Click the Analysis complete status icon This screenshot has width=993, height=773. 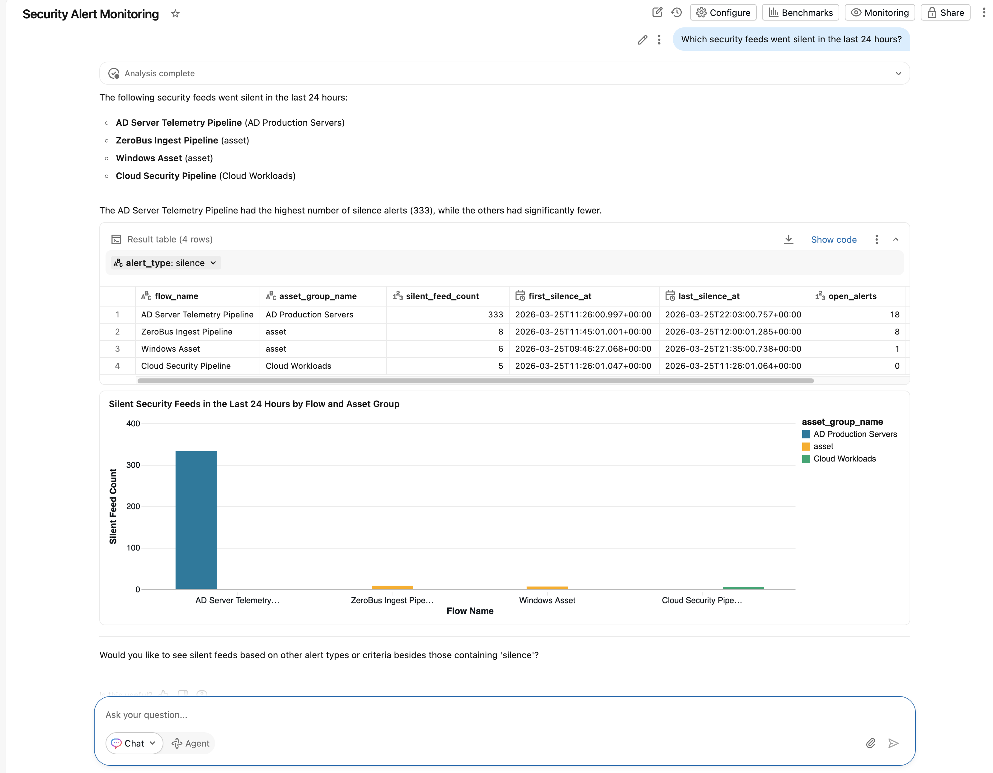tap(114, 74)
